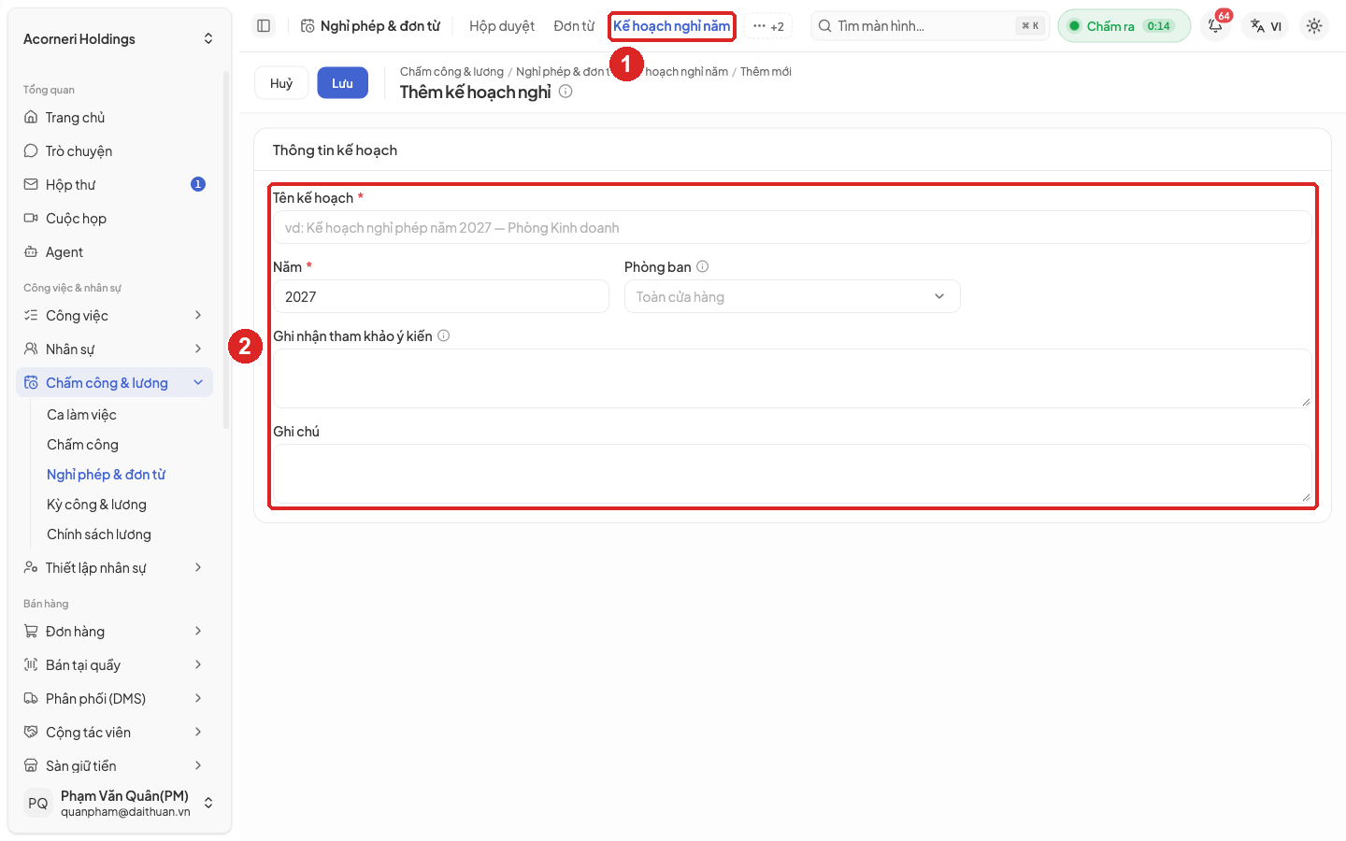Select the Kế hoạch nghỉ năm tab
The image size is (1346, 841).
point(671,26)
